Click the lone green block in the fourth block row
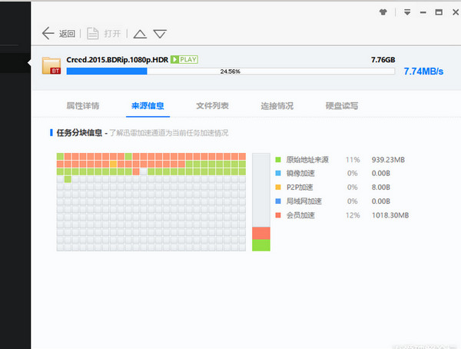Screen dimensions: 461x349 68,179
